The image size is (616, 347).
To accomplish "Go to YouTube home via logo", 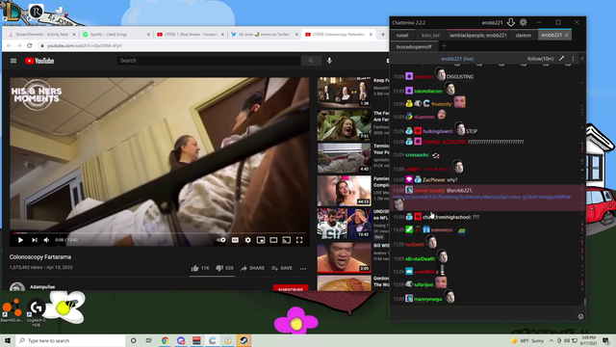I will tap(39, 61).
